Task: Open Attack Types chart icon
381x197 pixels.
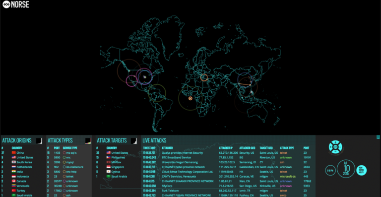Action: point(88,140)
